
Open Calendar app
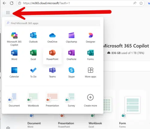[14, 72]
